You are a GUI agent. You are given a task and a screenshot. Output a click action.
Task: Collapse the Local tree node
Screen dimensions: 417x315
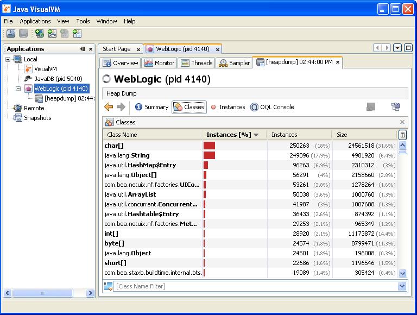coord(9,59)
